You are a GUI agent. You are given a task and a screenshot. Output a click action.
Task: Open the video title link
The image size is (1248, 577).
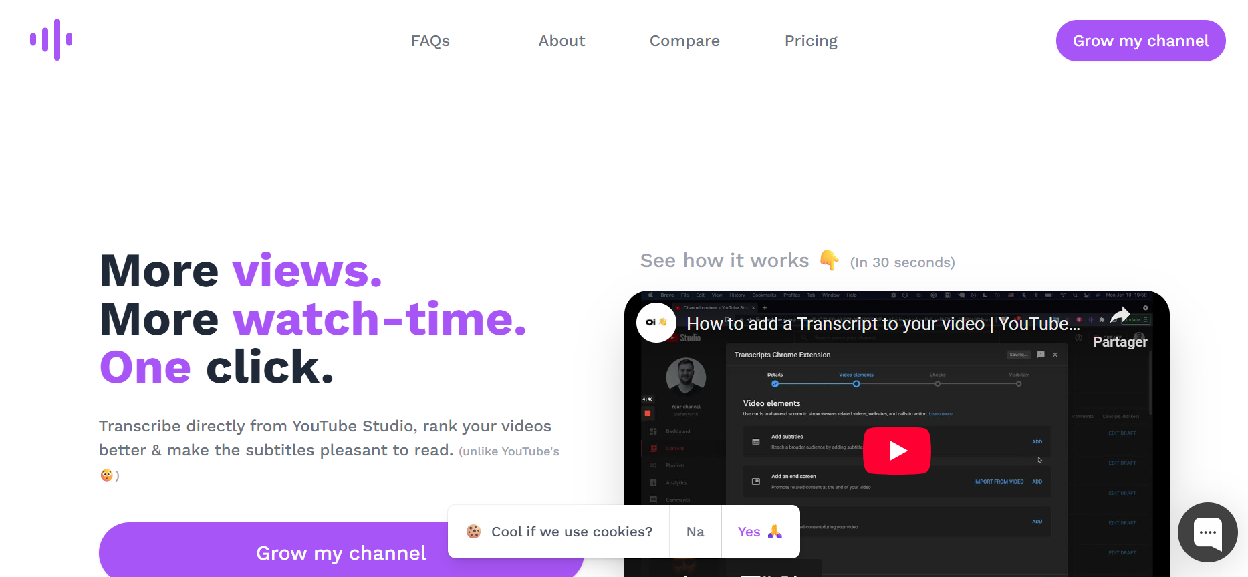point(883,324)
